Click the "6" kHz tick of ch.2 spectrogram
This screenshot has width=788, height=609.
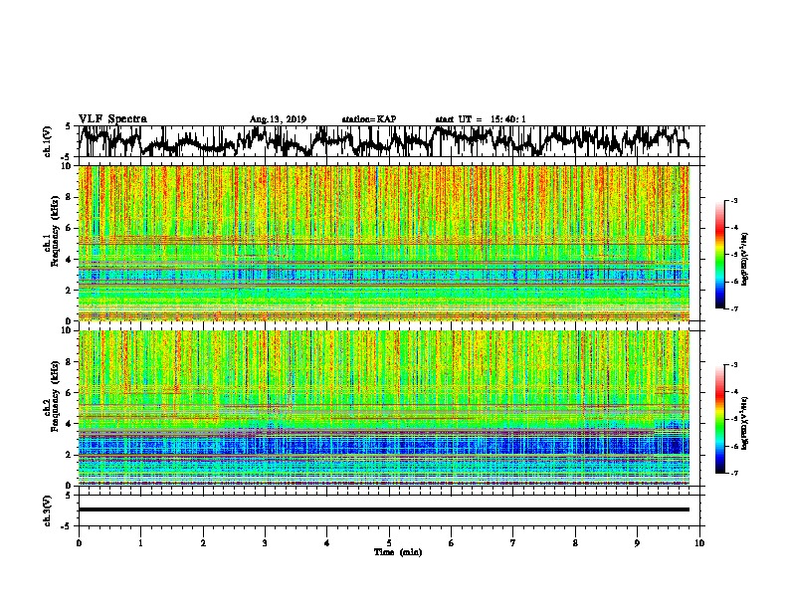[x=70, y=392]
